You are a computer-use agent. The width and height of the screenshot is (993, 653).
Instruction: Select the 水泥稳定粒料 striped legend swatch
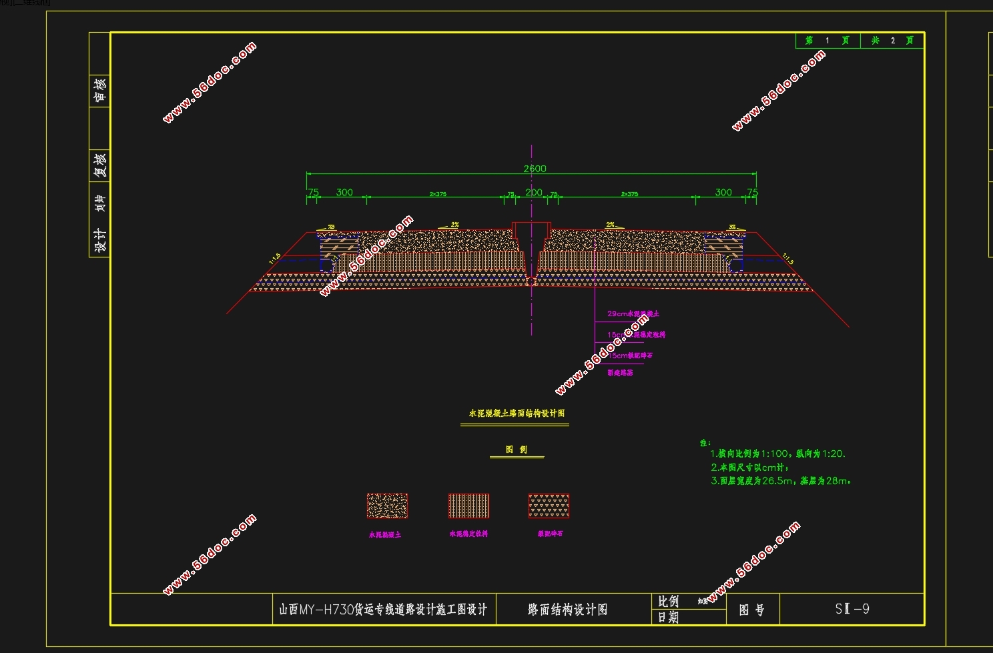click(x=468, y=506)
